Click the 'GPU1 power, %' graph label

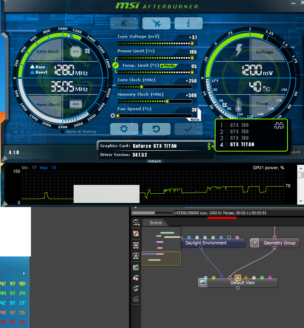tap(269, 168)
